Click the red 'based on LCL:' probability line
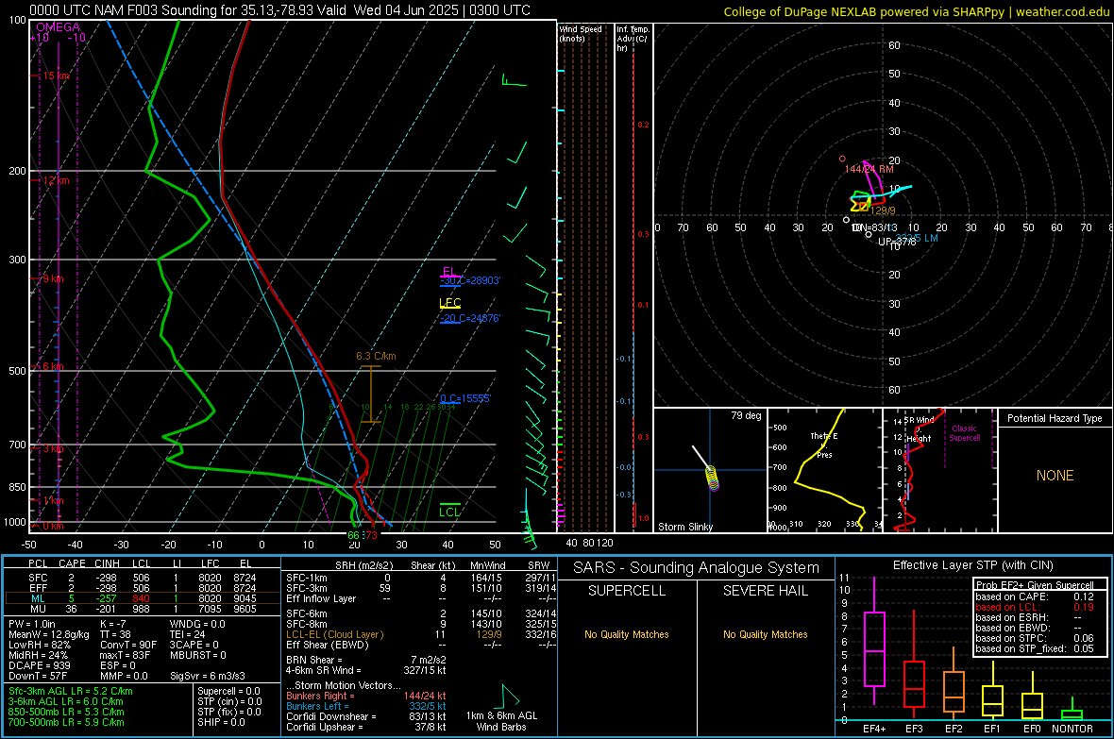 coord(1035,608)
